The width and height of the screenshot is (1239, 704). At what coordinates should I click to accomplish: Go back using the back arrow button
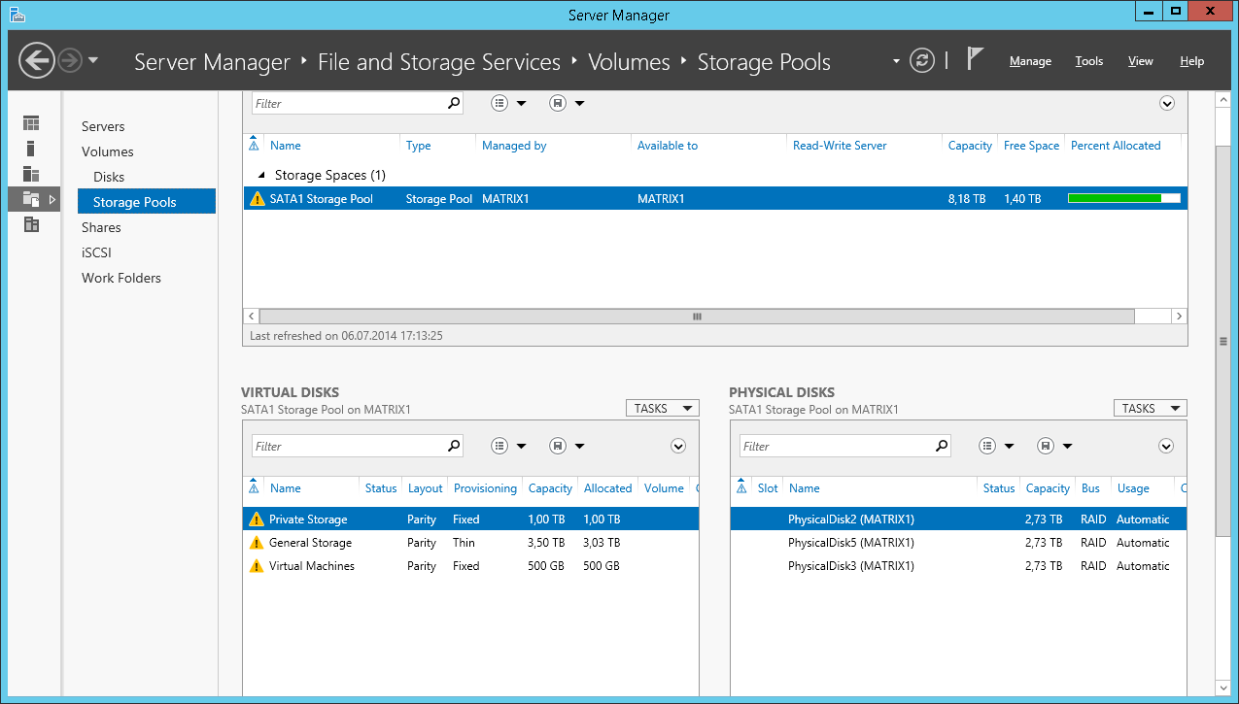coord(36,61)
